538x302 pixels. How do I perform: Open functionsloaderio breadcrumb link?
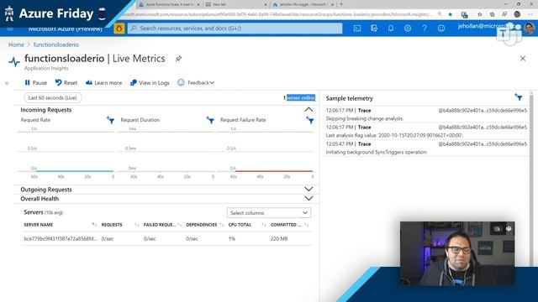click(x=56, y=44)
